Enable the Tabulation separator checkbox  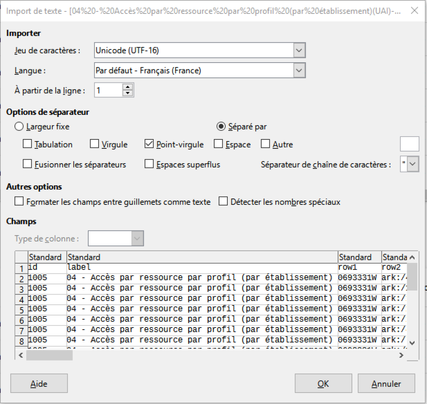(x=27, y=144)
